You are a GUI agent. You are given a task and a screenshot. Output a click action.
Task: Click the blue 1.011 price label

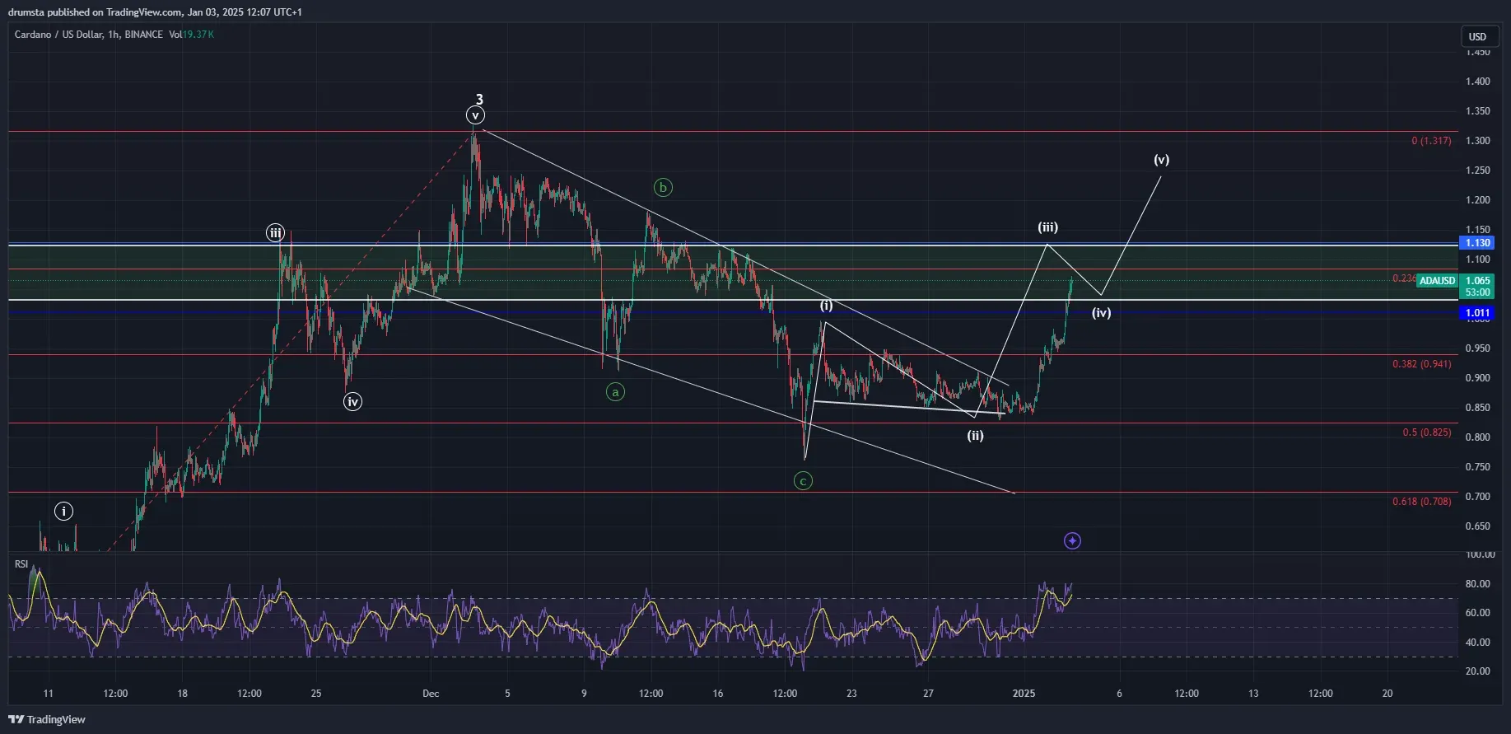tap(1477, 313)
